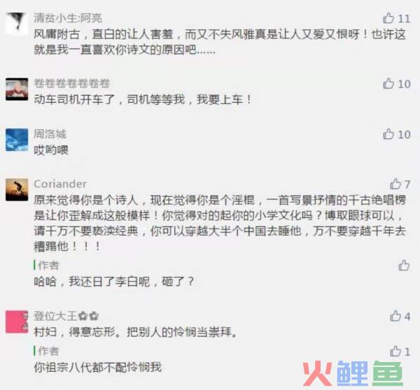Image resolution: width=420 pixels, height=390 pixels.
Task: Like the author's reply with 1 like
Action: 395,352
